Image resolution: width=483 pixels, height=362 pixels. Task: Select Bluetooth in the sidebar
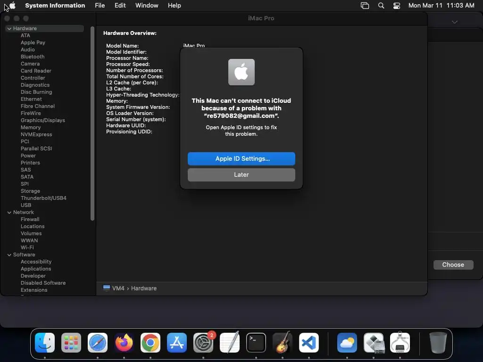coord(33,57)
